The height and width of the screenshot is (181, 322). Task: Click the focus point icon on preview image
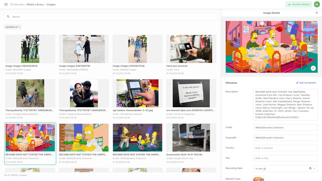pyautogui.click(x=313, y=68)
